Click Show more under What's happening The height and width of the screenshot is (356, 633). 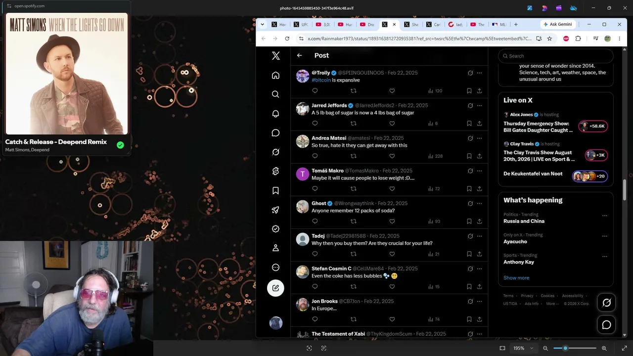516,278
